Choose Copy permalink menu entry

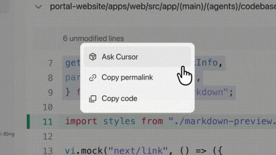137,77
